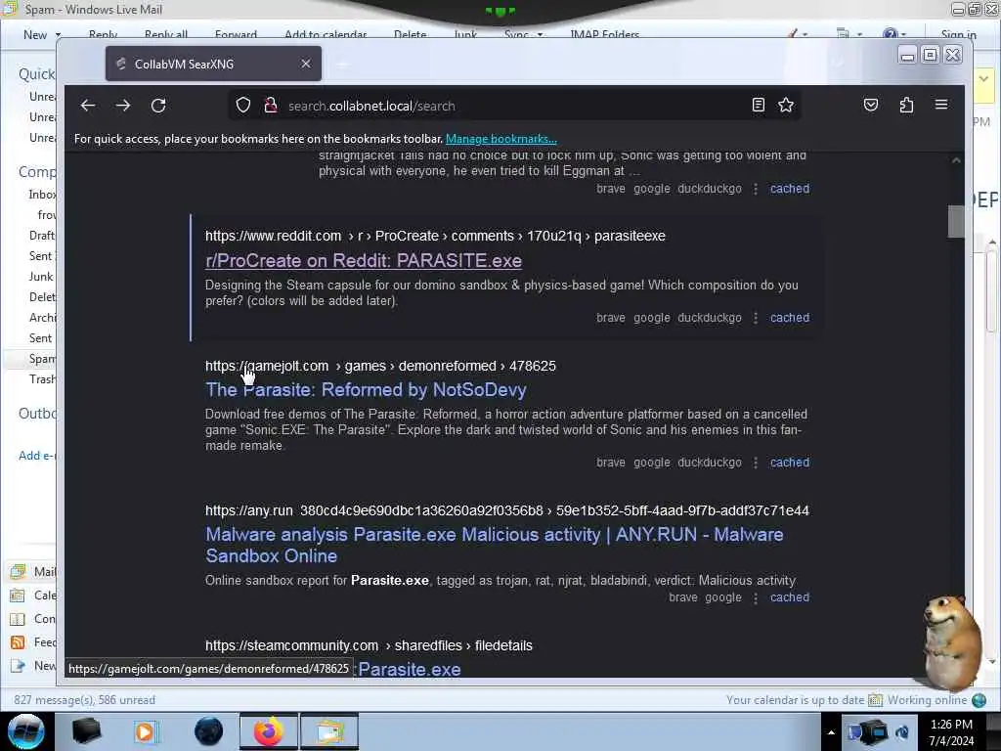Open r/ProCreate on Reddit: PARASITE.exe result

[x=364, y=260]
